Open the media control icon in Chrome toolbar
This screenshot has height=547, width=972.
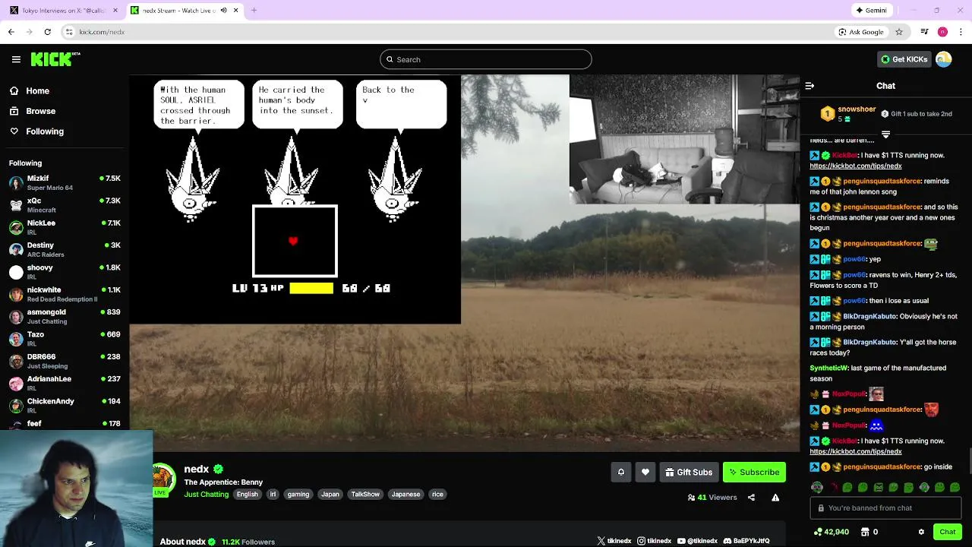(x=924, y=32)
